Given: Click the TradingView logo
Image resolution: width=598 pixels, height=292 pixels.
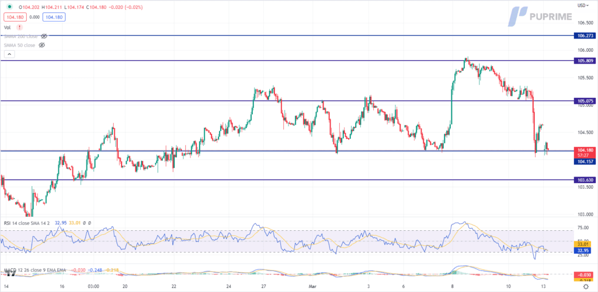Looking at the screenshot, I should click(x=11, y=273).
